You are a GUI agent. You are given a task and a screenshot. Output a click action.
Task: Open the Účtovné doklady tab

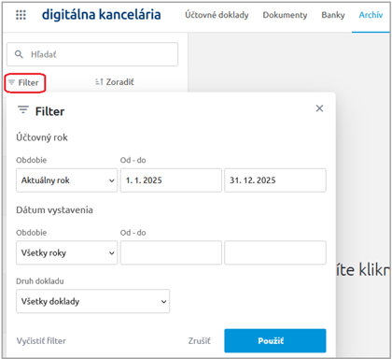point(217,15)
